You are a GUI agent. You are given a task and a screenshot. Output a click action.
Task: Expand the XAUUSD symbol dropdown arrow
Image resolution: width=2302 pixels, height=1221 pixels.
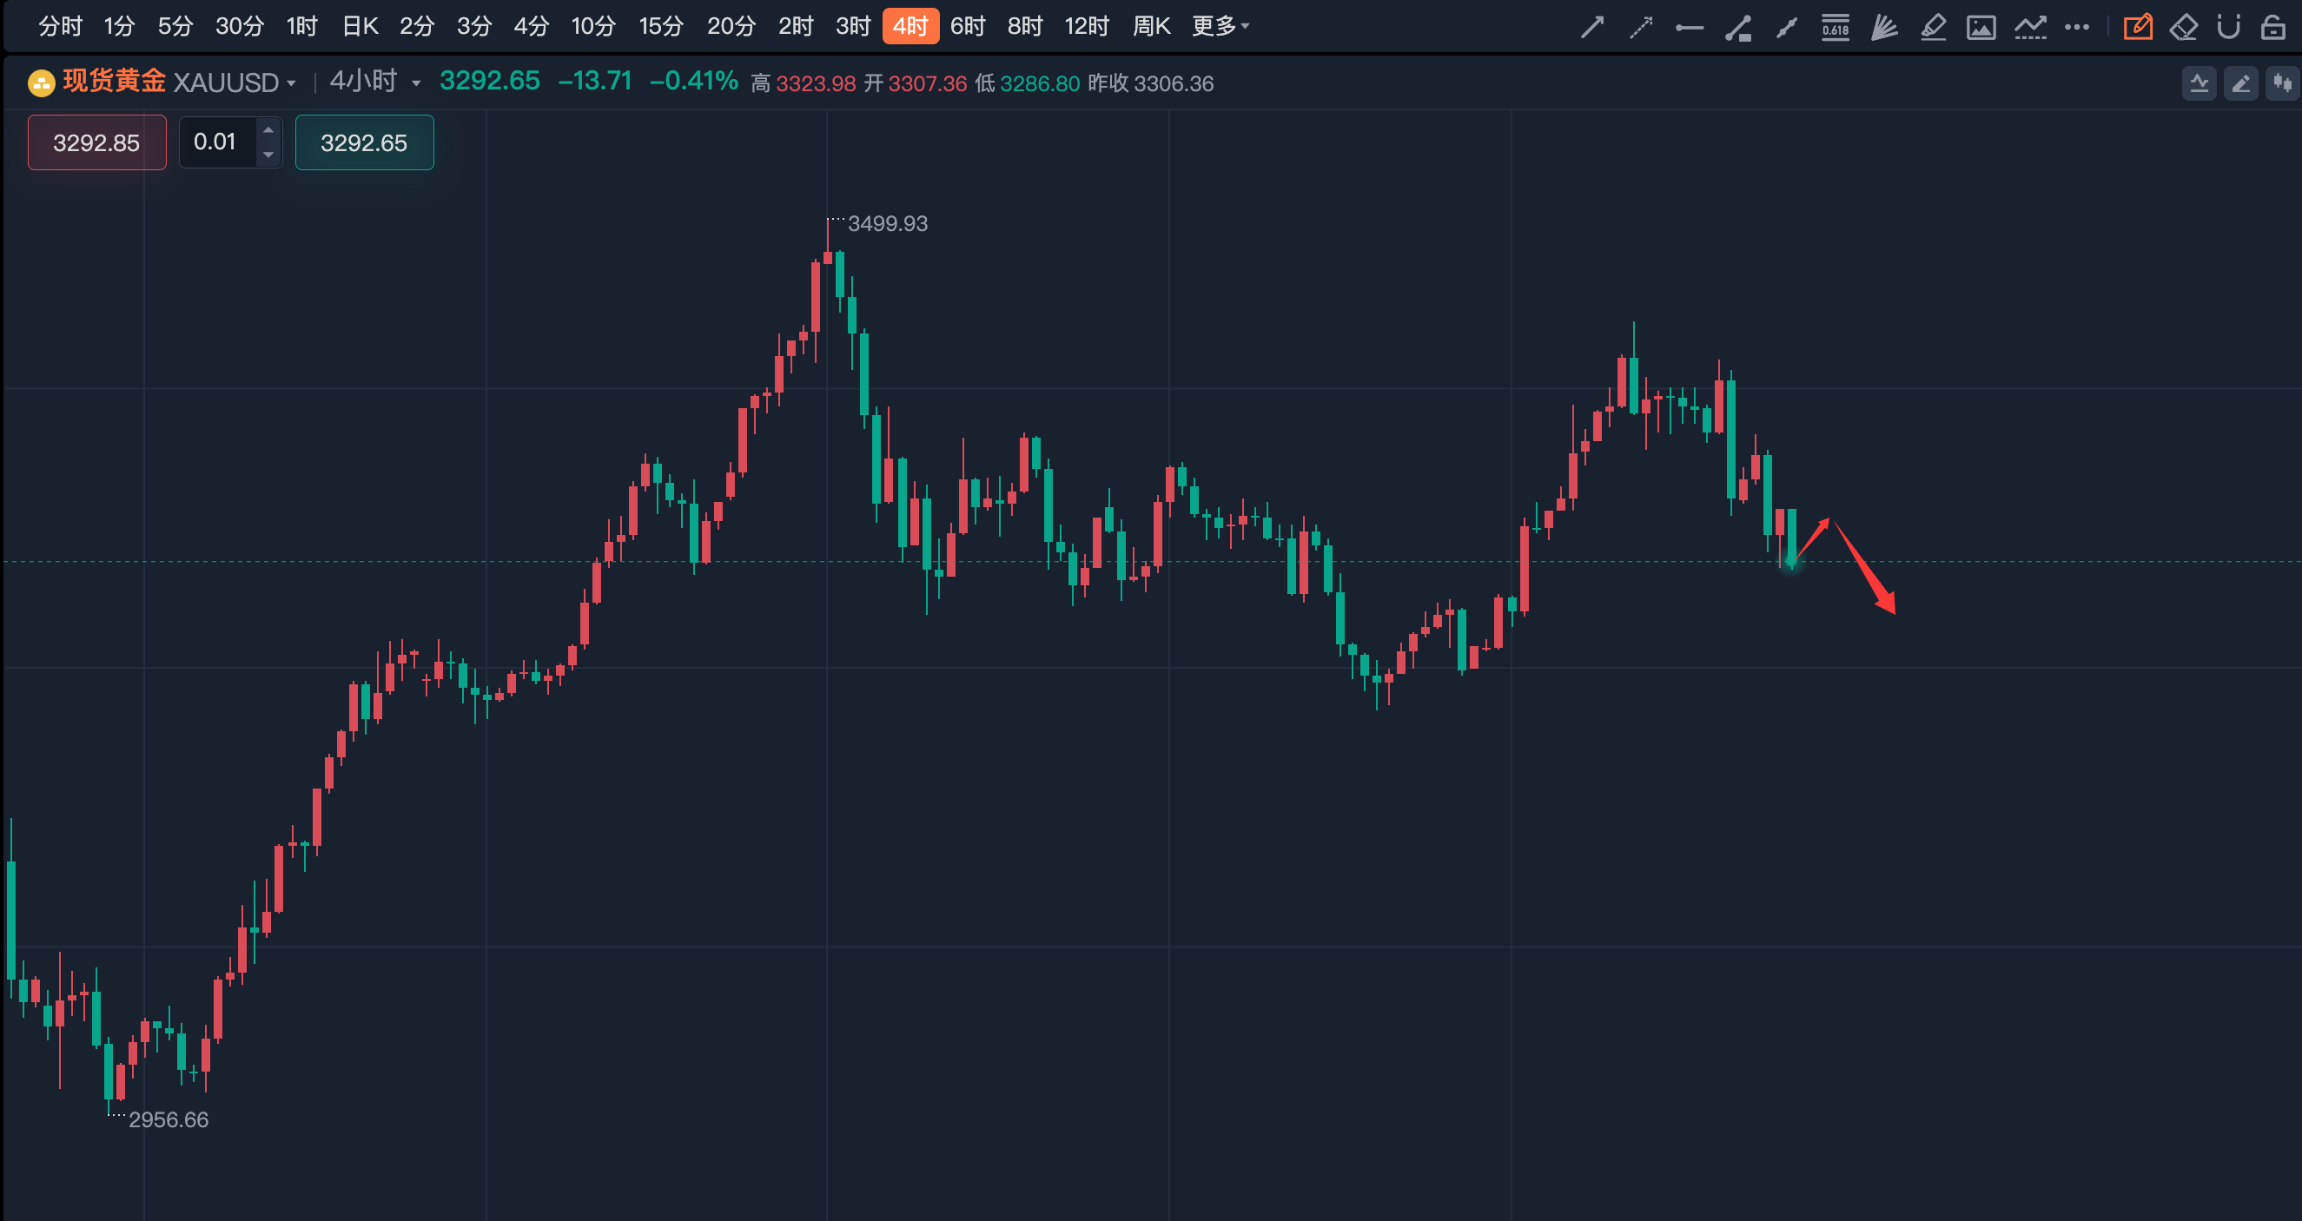(291, 84)
